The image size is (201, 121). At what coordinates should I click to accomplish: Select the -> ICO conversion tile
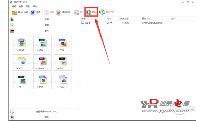click(x=22, y=62)
